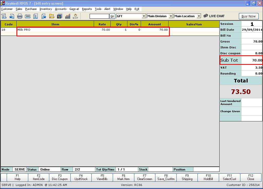Open the Sales menu
Screen dimensions: 263x189
point(19,9)
